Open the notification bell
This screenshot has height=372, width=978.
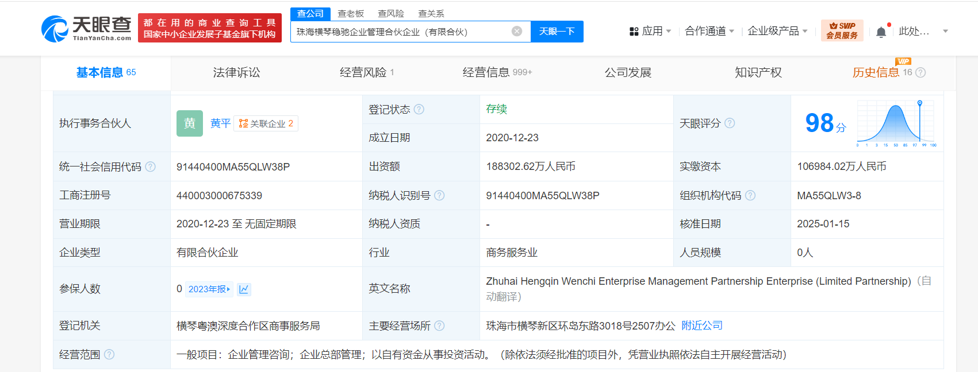[881, 32]
